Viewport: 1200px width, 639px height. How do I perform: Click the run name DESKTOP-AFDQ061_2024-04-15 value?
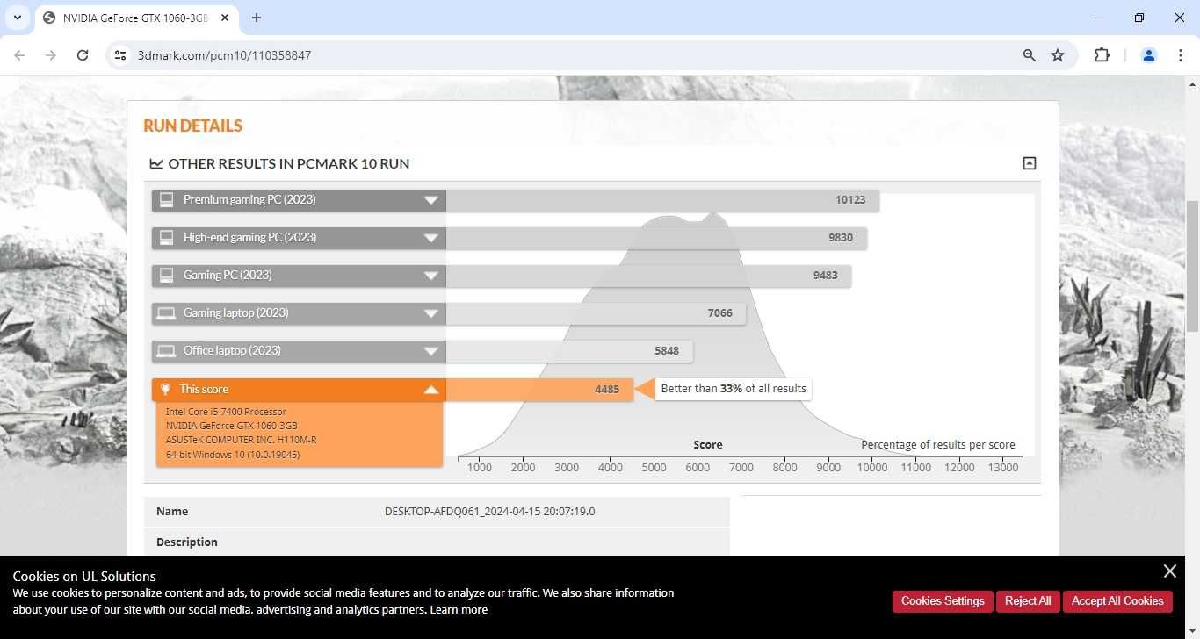pyautogui.click(x=489, y=512)
